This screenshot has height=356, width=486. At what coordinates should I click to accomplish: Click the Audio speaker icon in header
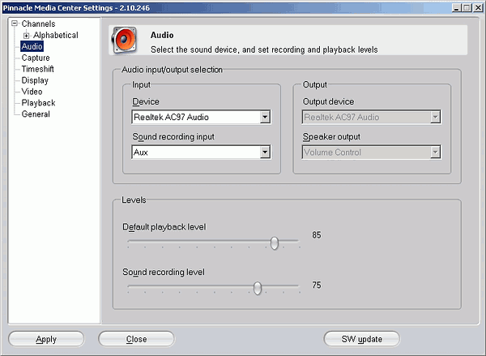(124, 40)
